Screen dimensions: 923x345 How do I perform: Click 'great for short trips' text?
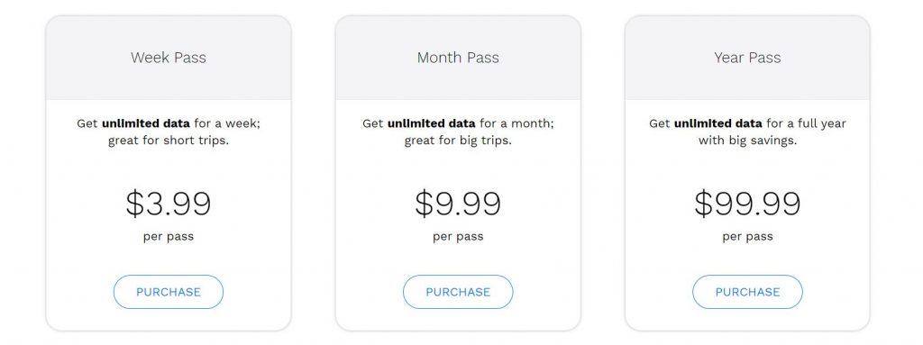169,141
